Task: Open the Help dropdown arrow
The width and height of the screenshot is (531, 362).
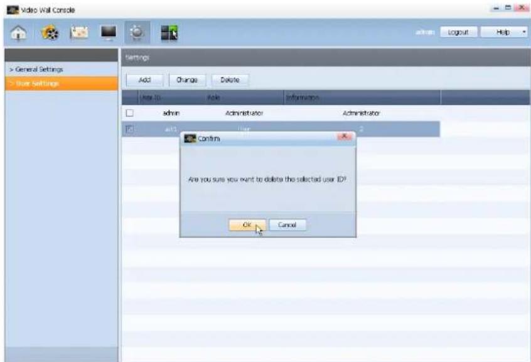Action: point(524,32)
